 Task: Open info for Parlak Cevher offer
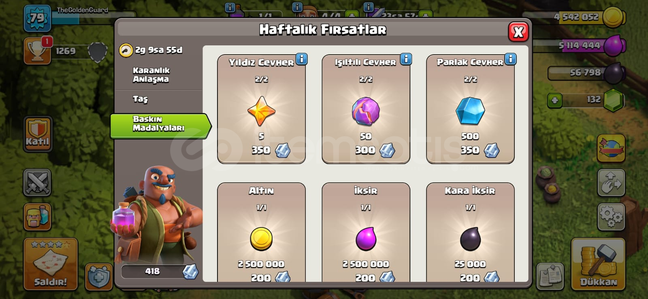[510, 59]
